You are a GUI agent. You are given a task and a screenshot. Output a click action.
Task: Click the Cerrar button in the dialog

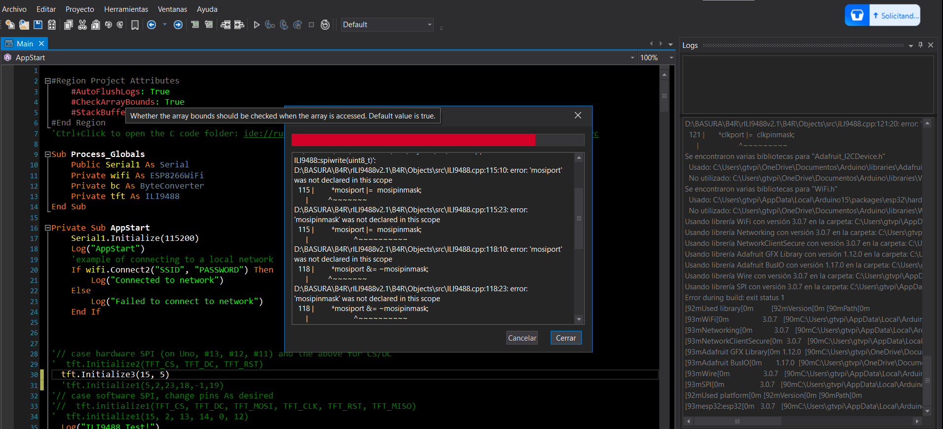(x=566, y=338)
